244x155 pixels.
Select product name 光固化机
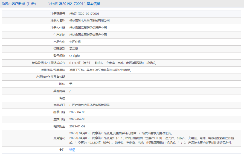tap(75, 42)
